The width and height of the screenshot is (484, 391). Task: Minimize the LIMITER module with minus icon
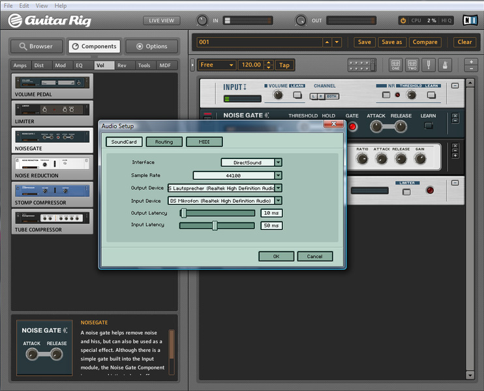click(x=455, y=183)
